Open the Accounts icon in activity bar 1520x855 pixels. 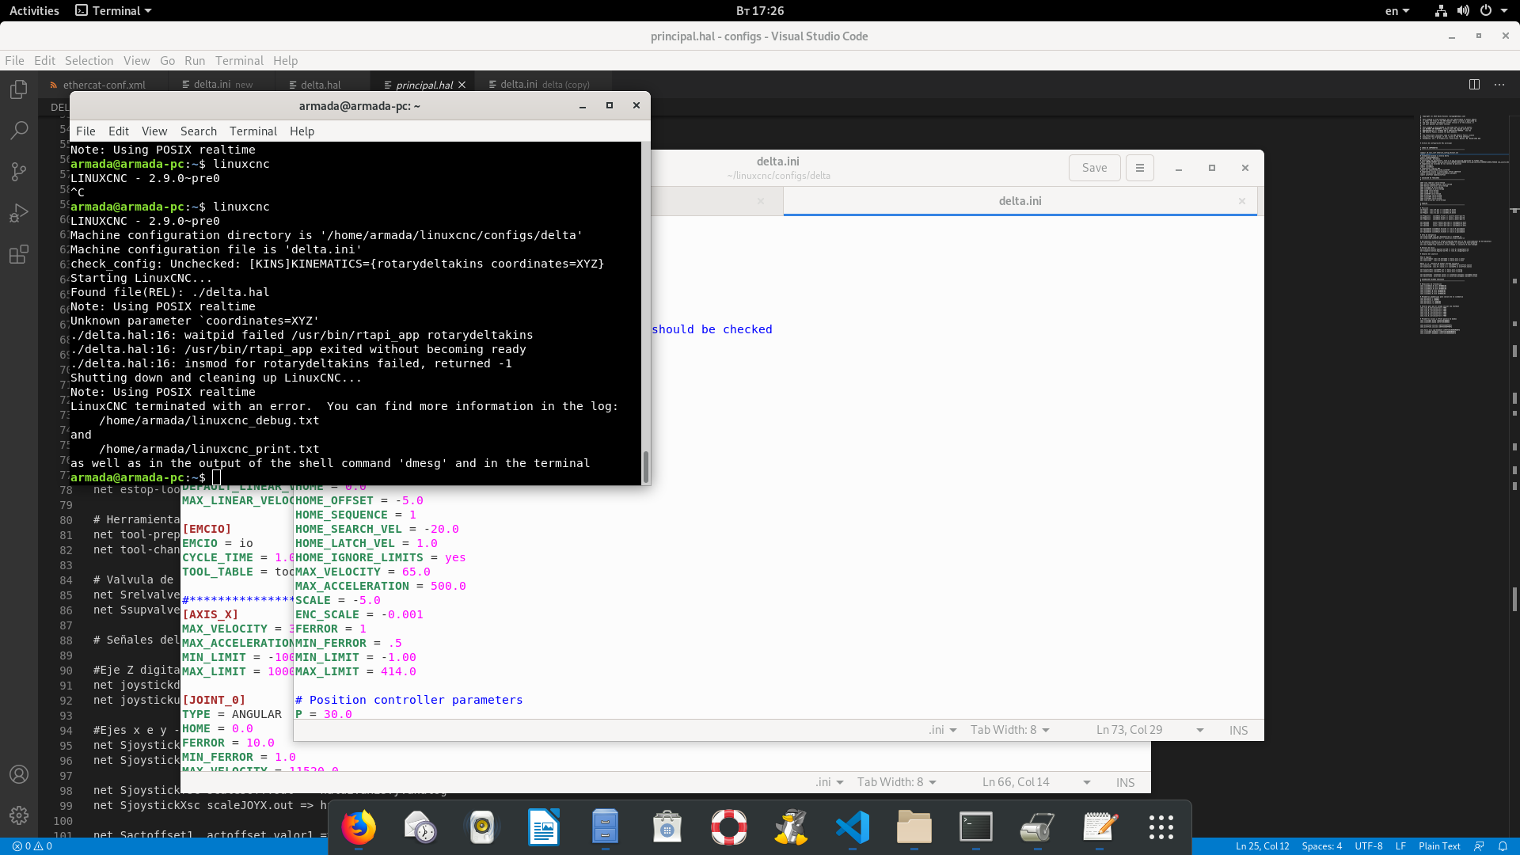pos(19,774)
